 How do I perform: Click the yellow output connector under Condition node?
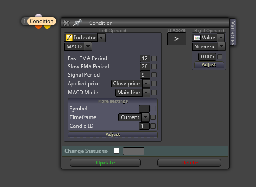[47, 27]
